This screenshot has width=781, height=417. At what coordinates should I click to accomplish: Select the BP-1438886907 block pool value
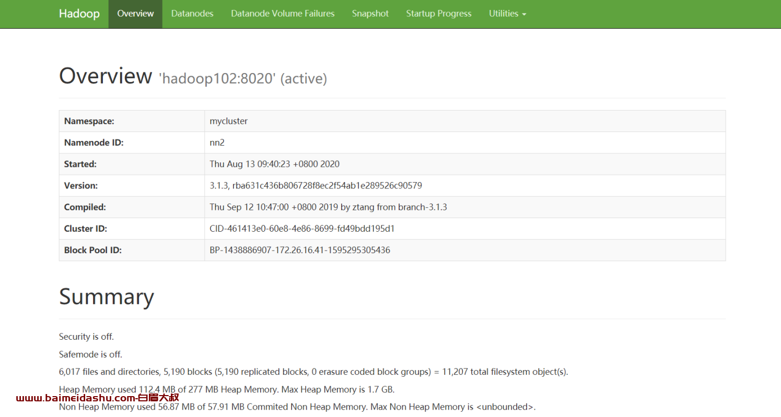300,250
